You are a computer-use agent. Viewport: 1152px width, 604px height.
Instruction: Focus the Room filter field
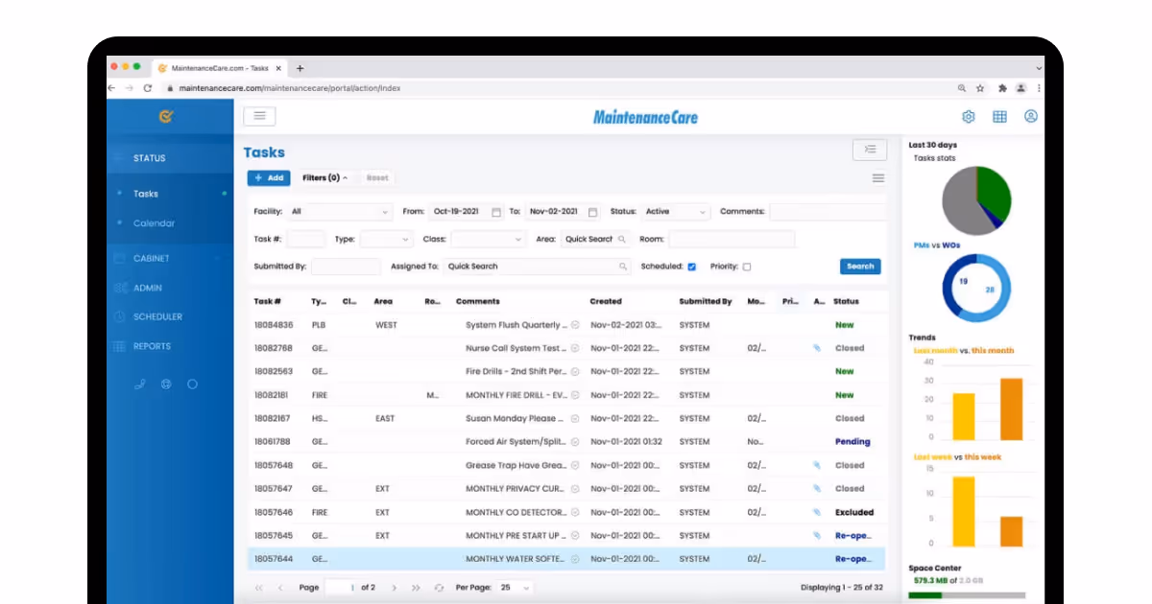pos(732,240)
